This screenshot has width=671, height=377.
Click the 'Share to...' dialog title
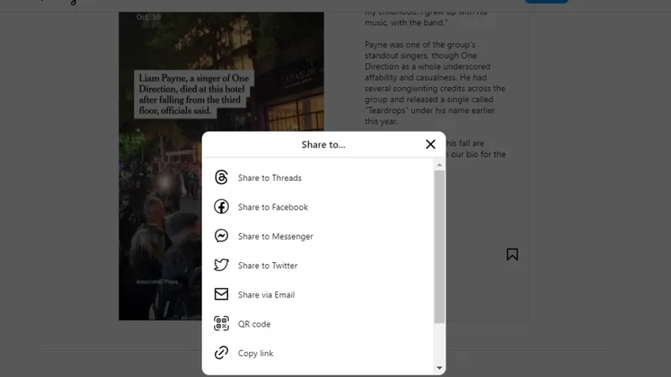tap(323, 144)
